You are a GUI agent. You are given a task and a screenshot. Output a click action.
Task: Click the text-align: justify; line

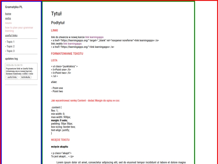60,130
